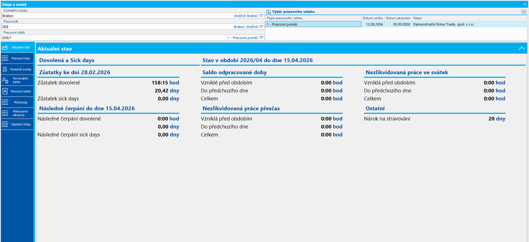Click the value 20 dny
This screenshot has height=242, width=529.
coord(497,119)
